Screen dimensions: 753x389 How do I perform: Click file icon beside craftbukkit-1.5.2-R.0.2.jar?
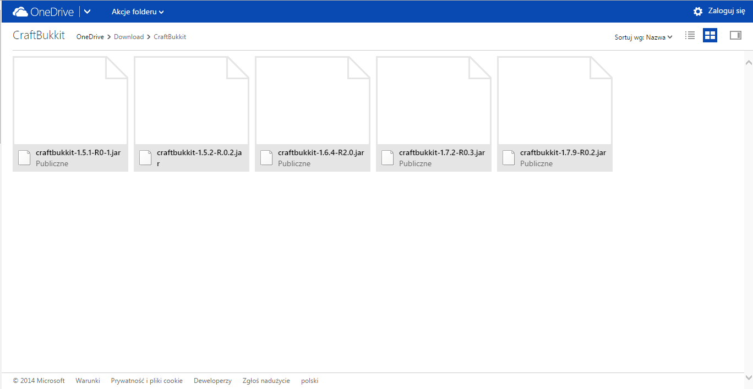[145, 157]
